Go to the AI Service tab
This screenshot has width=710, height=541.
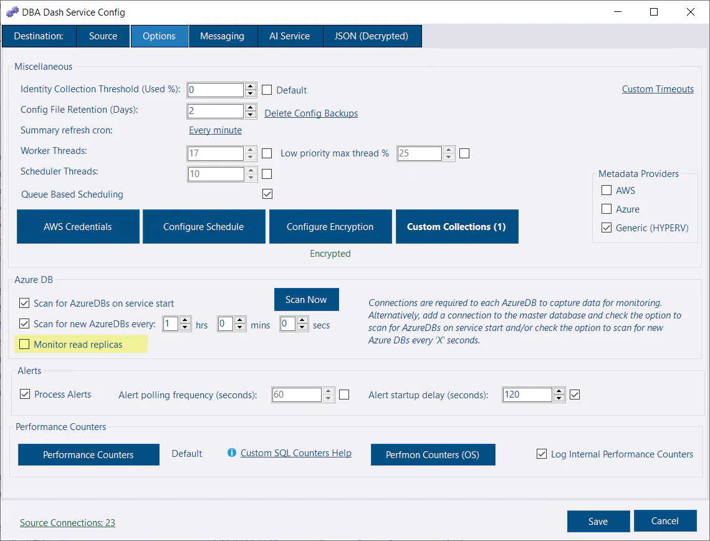pyautogui.click(x=289, y=36)
